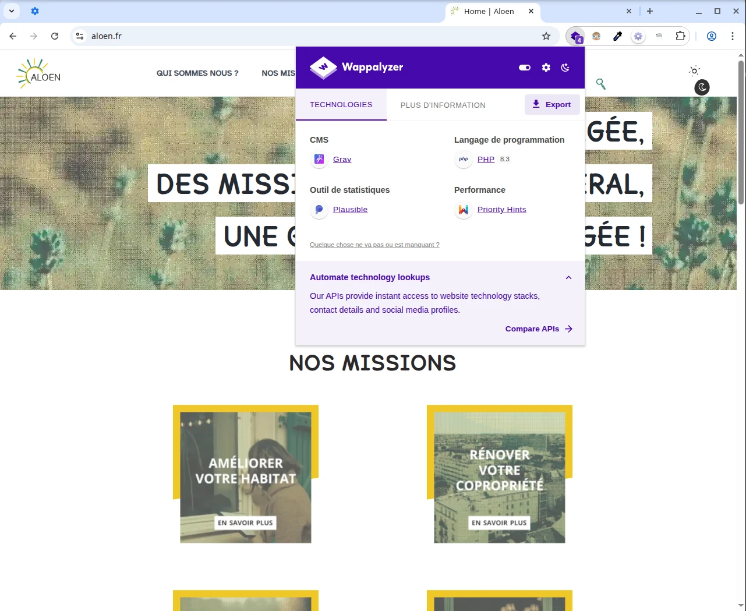Click the Wappalyzer extension icon in toolbar
Screen dimensions: 746x611
pos(576,36)
